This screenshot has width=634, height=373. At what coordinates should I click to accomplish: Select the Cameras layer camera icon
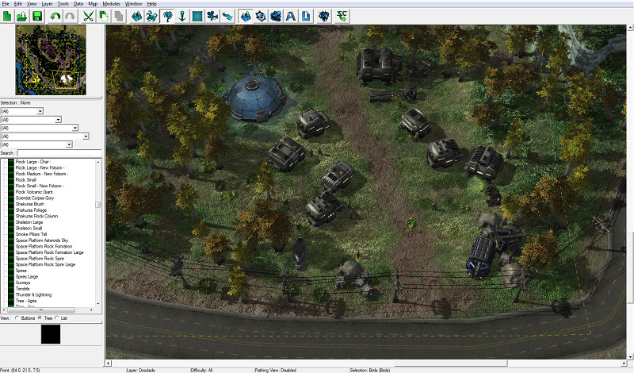click(x=212, y=16)
